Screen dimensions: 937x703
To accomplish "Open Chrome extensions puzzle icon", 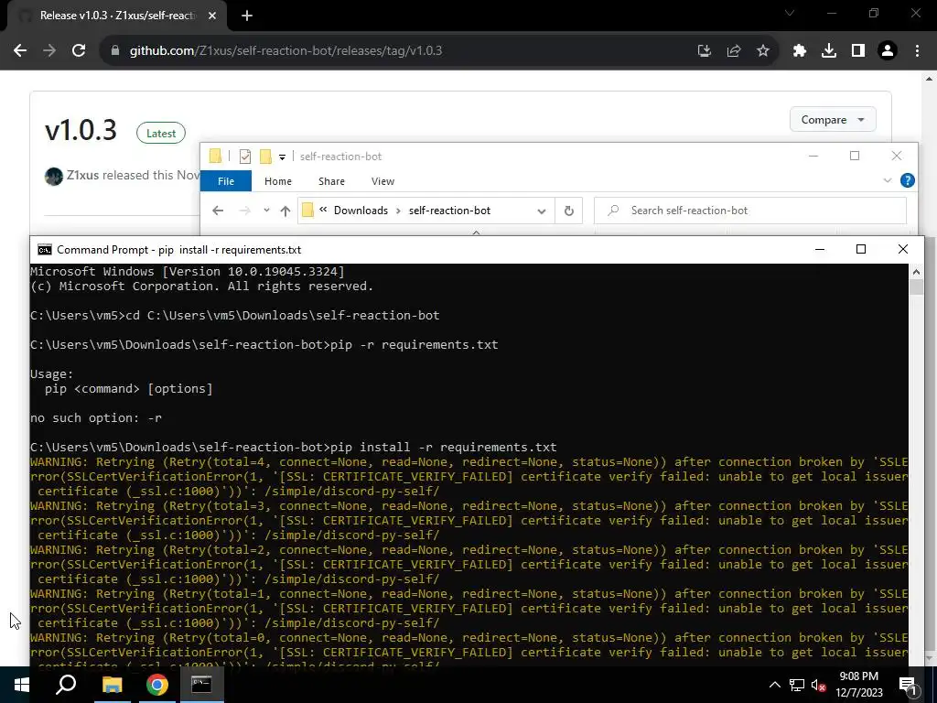I will (x=800, y=51).
